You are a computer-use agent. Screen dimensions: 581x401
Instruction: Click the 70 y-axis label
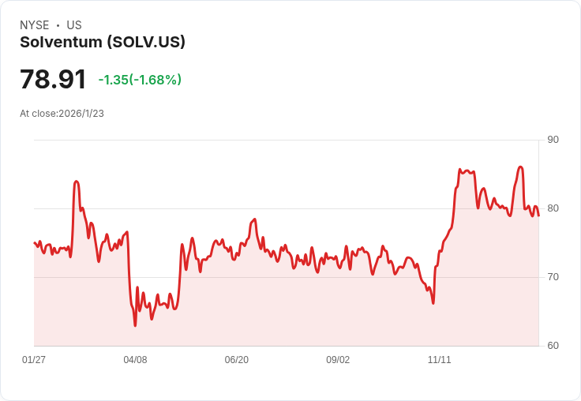click(x=553, y=277)
